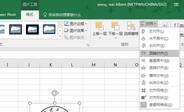Click the picture top-right resize handle
Viewport: 184px width, 112px height.
pyautogui.click(x=79, y=103)
